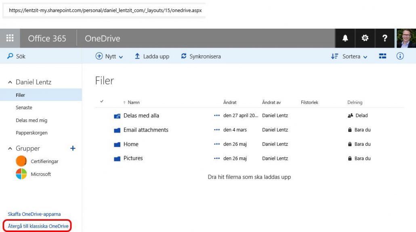The width and height of the screenshot is (416, 232).
Task: Open the Office 365 app launcher grid
Action: tap(10, 38)
